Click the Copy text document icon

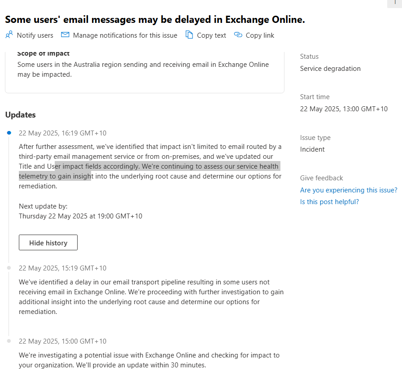pos(189,35)
